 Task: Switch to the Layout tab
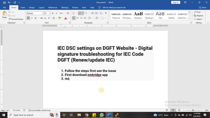(41, 8)
